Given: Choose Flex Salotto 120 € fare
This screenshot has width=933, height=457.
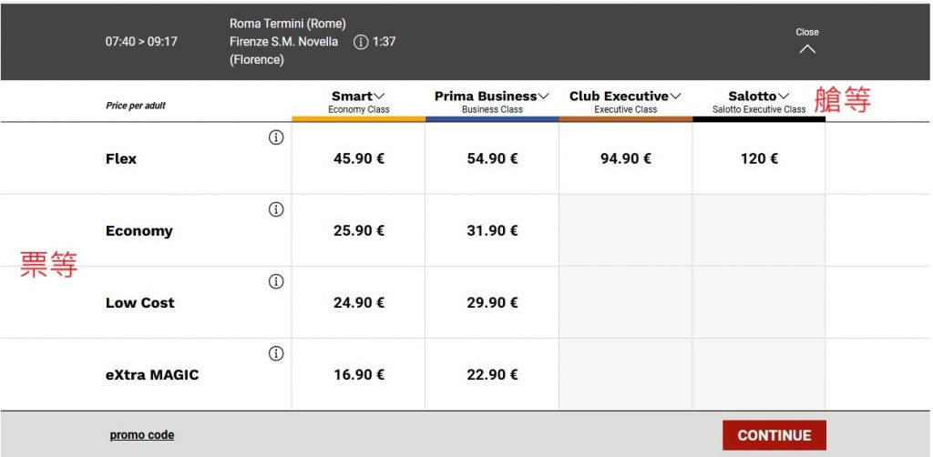Looking at the screenshot, I should click(x=759, y=158).
